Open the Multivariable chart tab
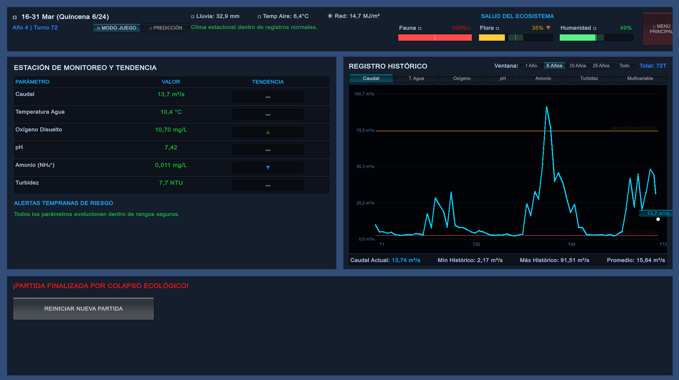 point(640,78)
